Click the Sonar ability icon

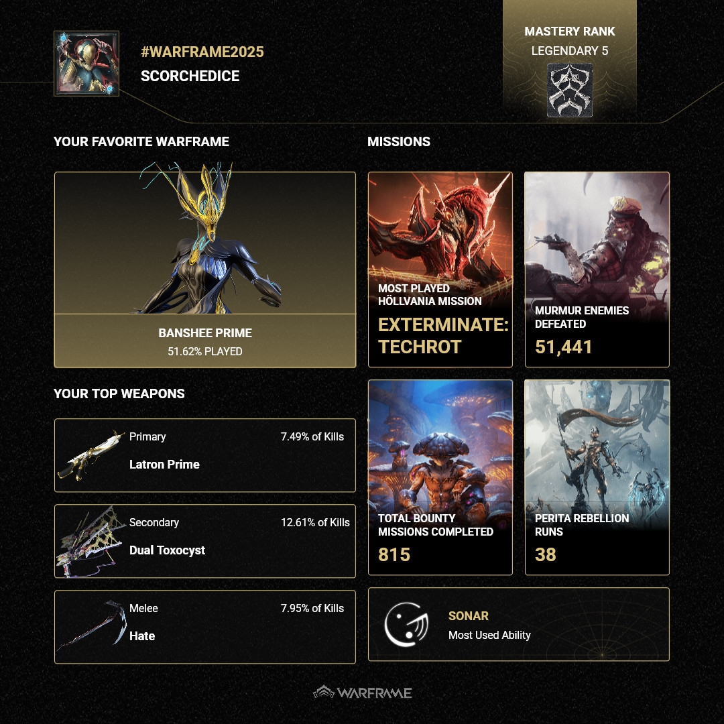tap(406, 624)
